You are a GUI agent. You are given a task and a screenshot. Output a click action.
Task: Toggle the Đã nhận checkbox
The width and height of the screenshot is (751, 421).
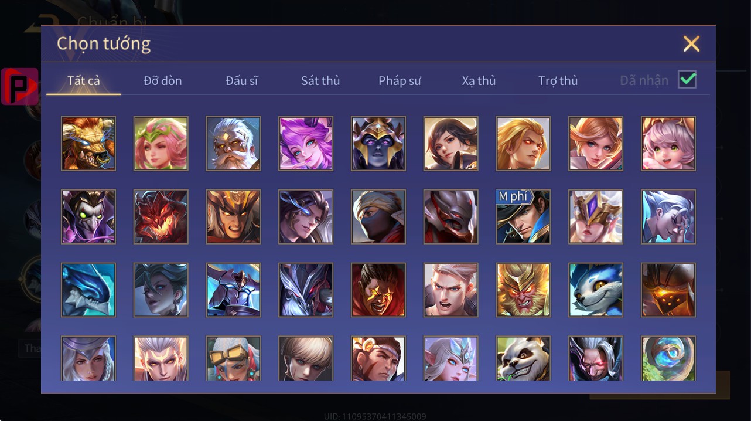[687, 79]
